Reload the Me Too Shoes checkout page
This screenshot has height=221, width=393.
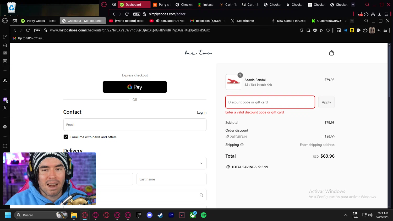click(x=28, y=30)
